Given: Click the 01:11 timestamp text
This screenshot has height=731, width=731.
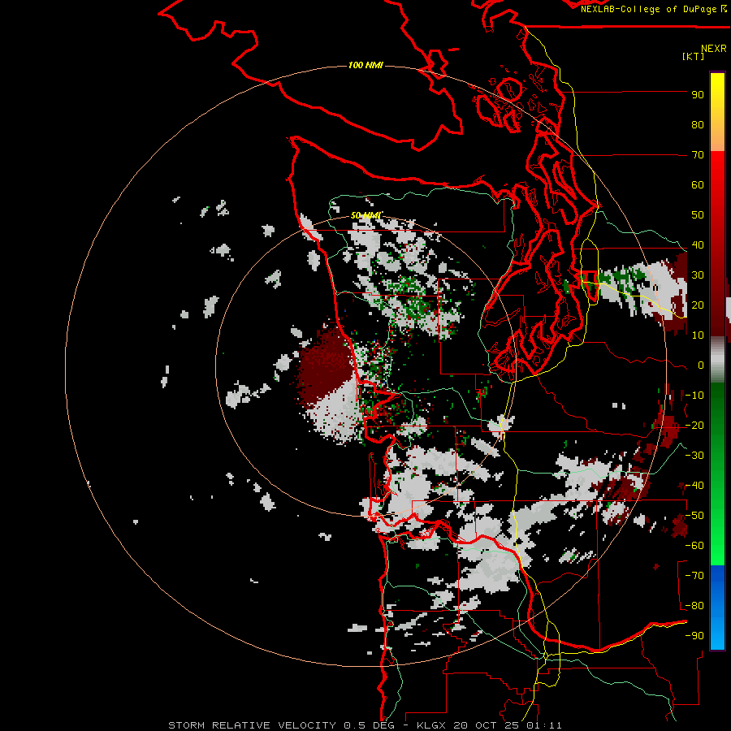Looking at the screenshot, I should point(544,725).
